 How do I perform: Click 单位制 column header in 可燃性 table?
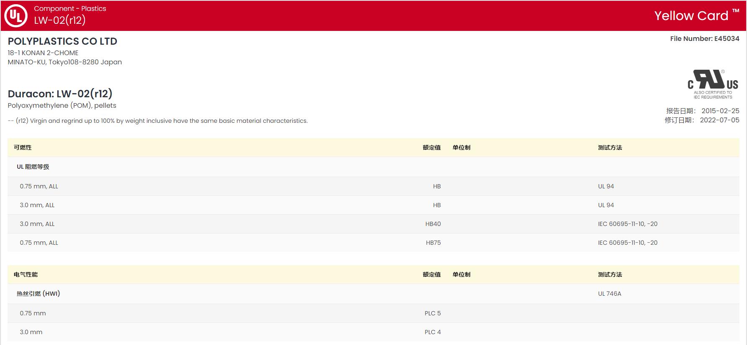point(461,147)
